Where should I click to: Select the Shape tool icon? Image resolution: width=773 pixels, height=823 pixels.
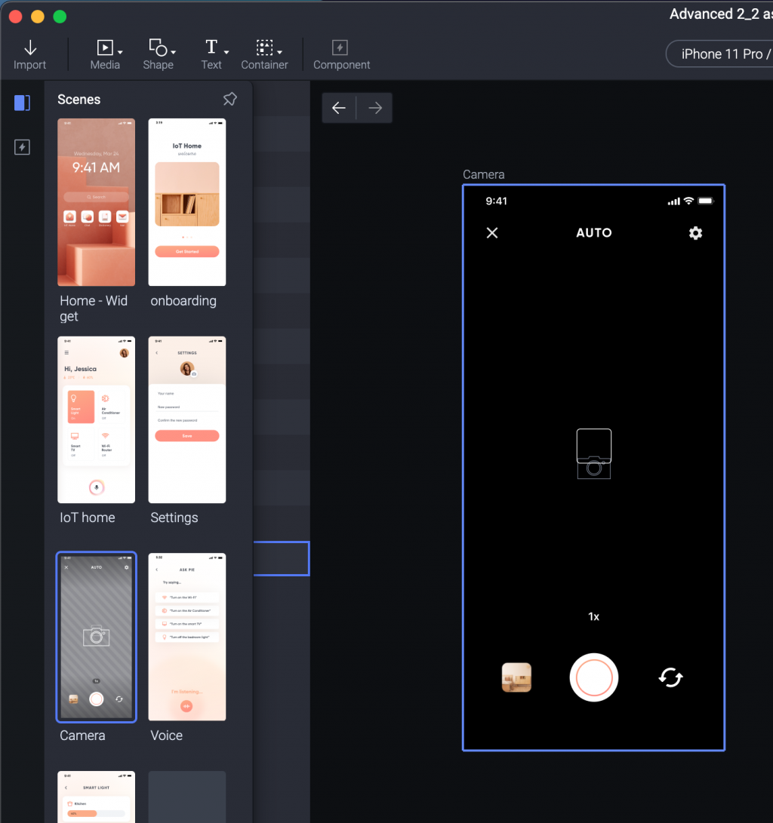158,48
